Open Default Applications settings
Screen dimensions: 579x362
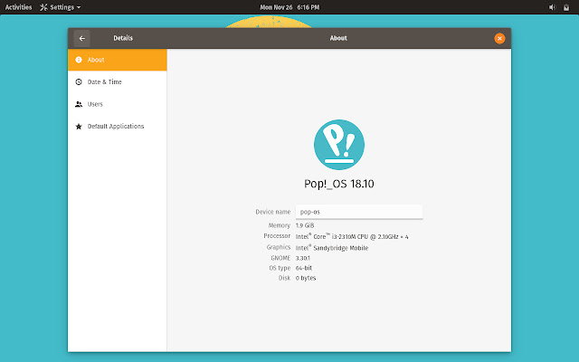tap(118, 127)
